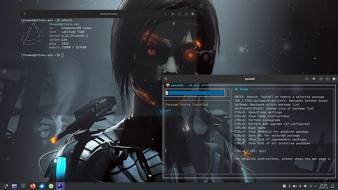Image resolution: width=338 pixels, height=190 pixels.
Task: Open the volume control in the tray
Action: tap(305, 186)
